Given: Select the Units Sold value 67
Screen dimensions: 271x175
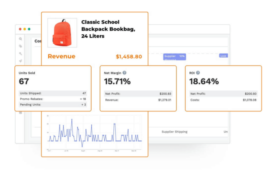Looking at the screenshot, I should [24, 81].
